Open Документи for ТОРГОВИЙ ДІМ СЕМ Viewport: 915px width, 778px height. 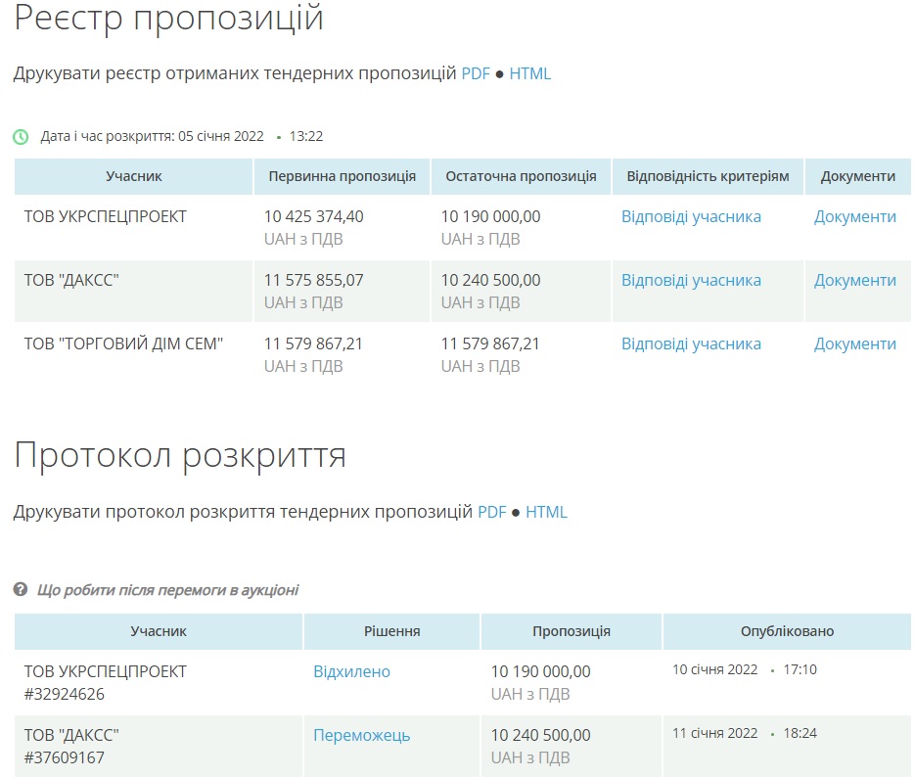(855, 343)
